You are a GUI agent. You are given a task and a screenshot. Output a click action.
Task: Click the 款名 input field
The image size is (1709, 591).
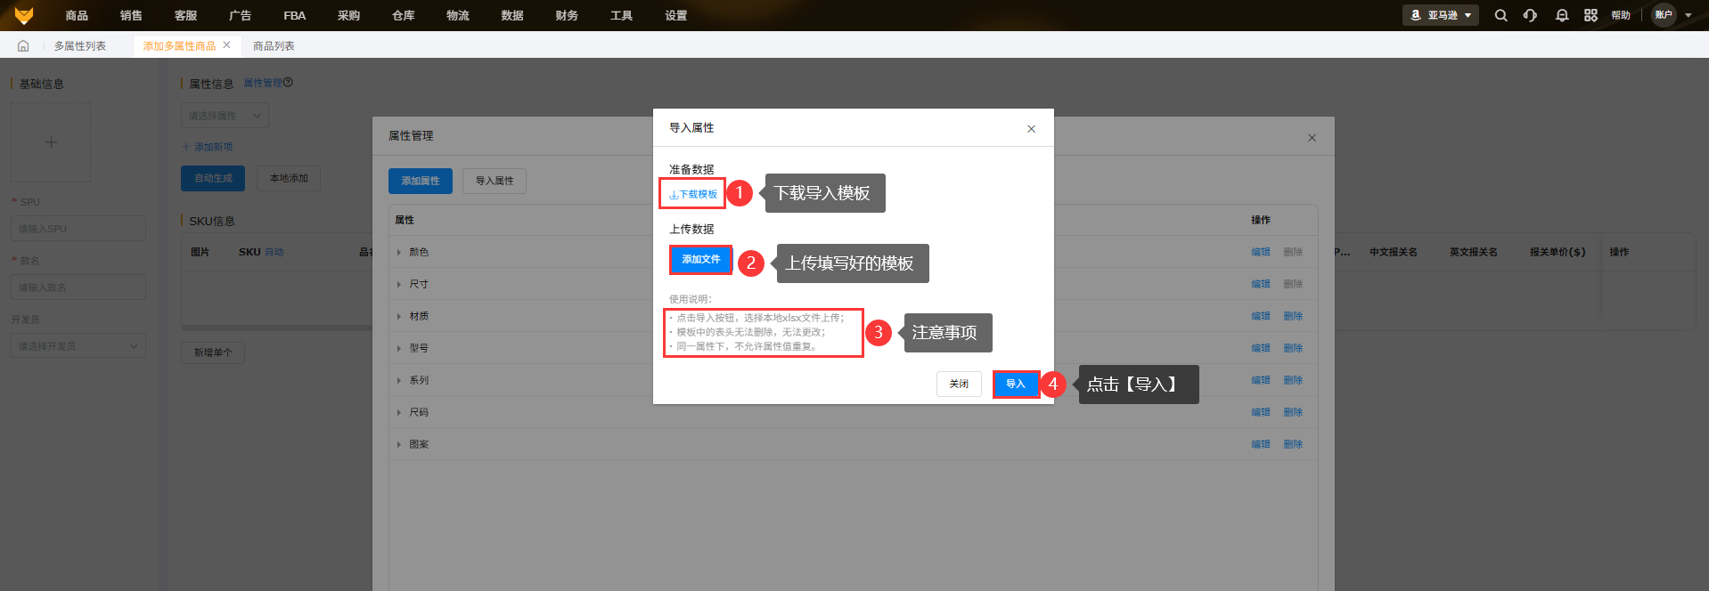click(78, 287)
